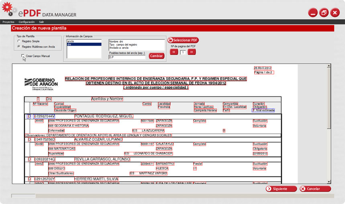
Task: Enable the Crear Campo Manual checkbox
Action: tap(23, 56)
